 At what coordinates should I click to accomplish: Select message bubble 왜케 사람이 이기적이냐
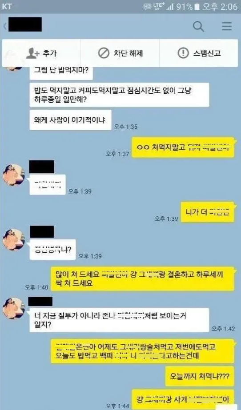[x=70, y=120]
